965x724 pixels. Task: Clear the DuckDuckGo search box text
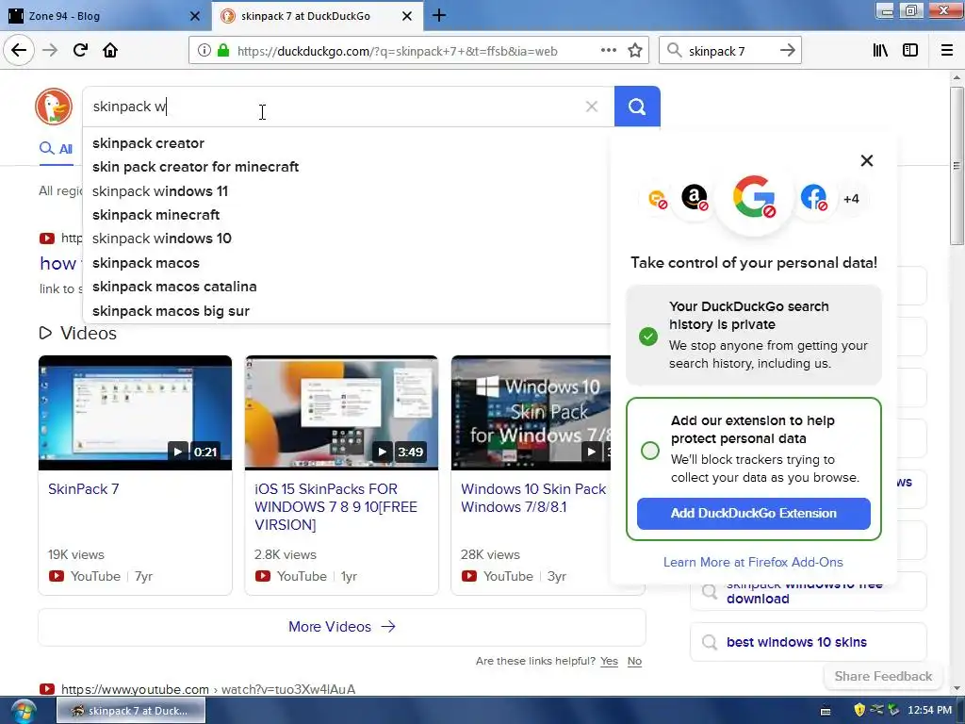[x=592, y=107]
